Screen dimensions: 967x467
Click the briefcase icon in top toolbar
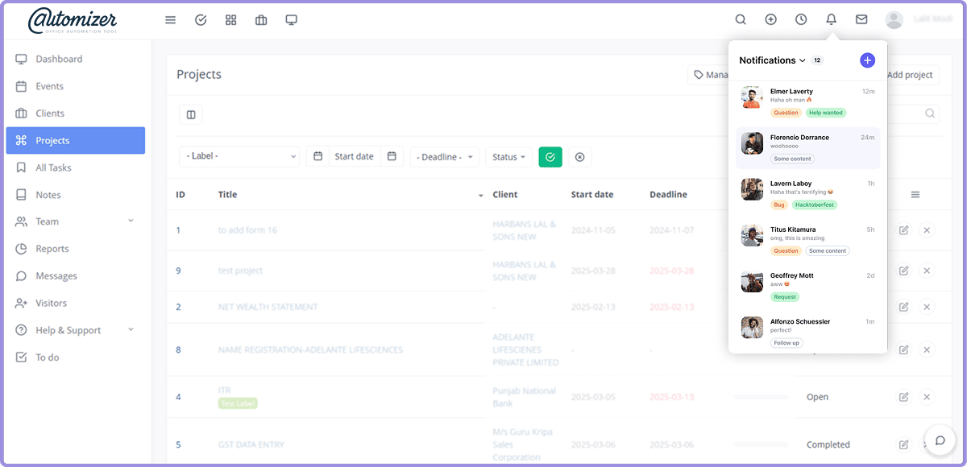(x=261, y=20)
